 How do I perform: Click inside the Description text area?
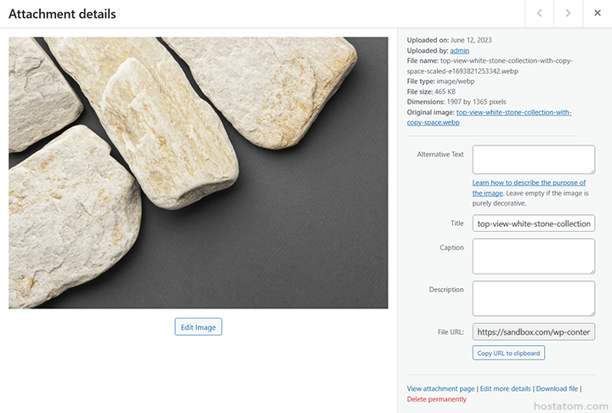533,298
